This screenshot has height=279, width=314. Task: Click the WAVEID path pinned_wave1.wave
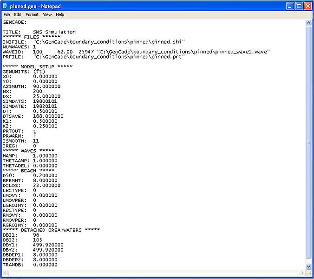[x=183, y=52]
